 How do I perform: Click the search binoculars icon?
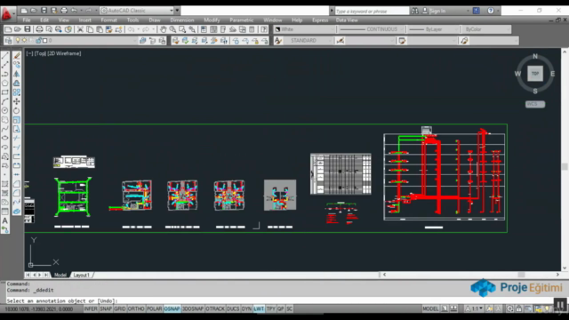[414, 11]
